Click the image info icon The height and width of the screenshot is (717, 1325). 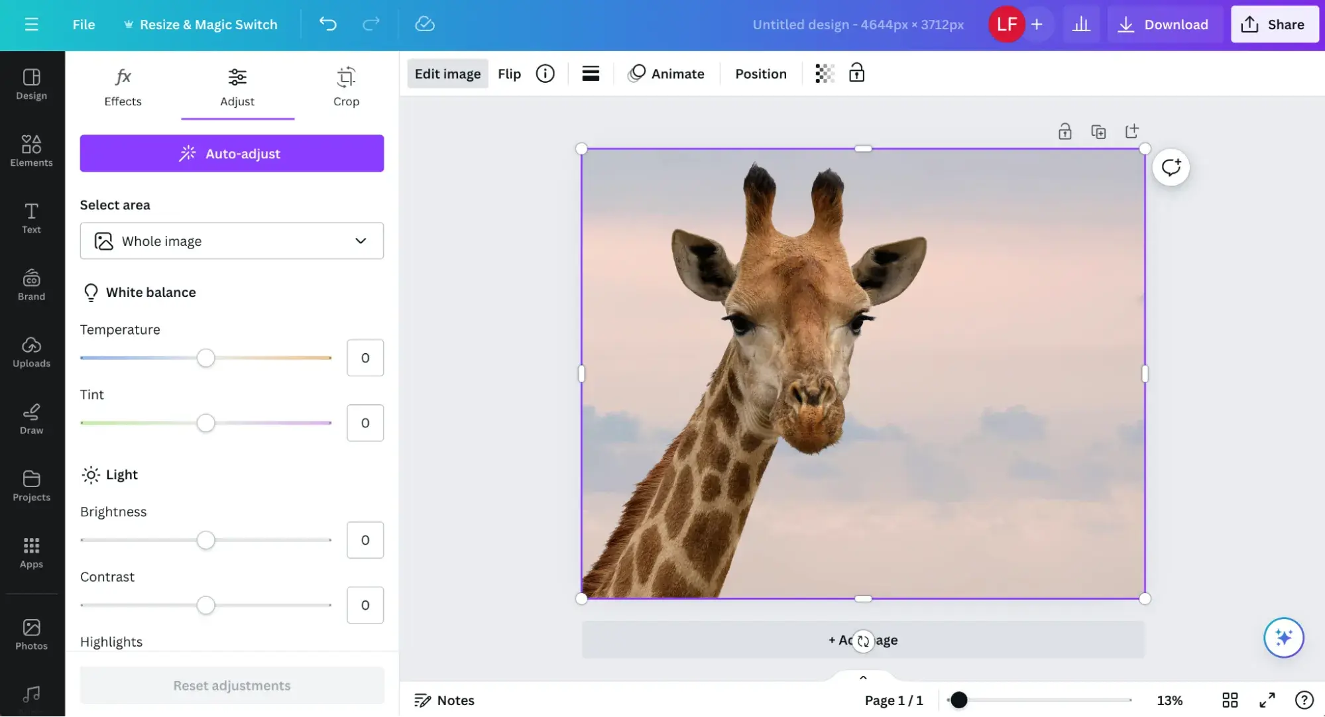(545, 74)
